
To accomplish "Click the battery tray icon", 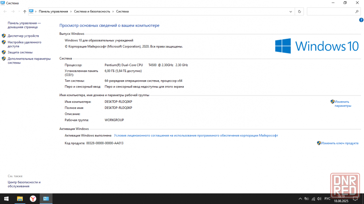I will [x=306, y=199].
